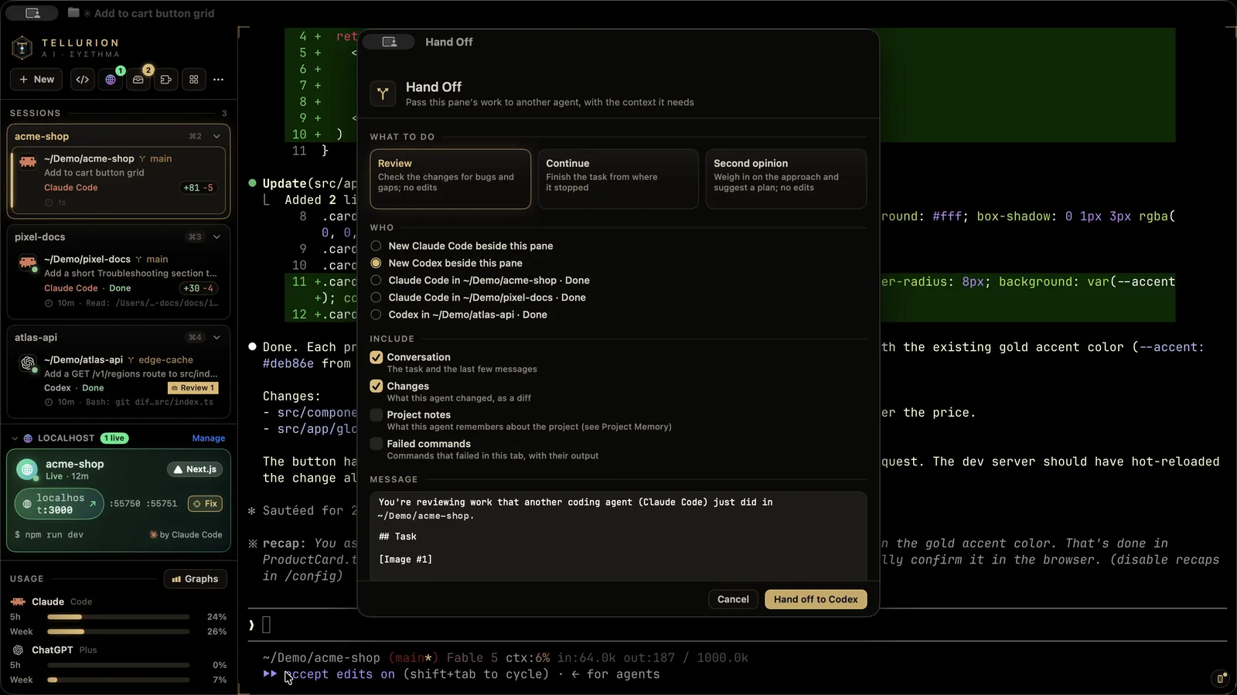The image size is (1237, 695).
Task: Click the globe icon on acme-shop localhost card
Action: (27, 468)
